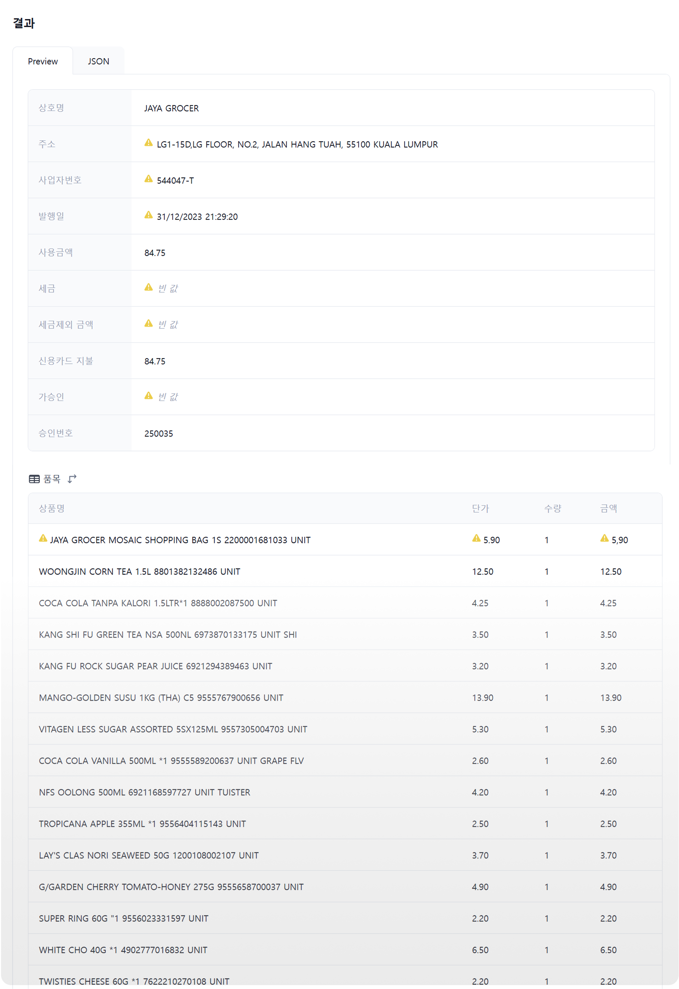Click the 상호명 field label
The width and height of the screenshot is (679, 989).
click(51, 108)
